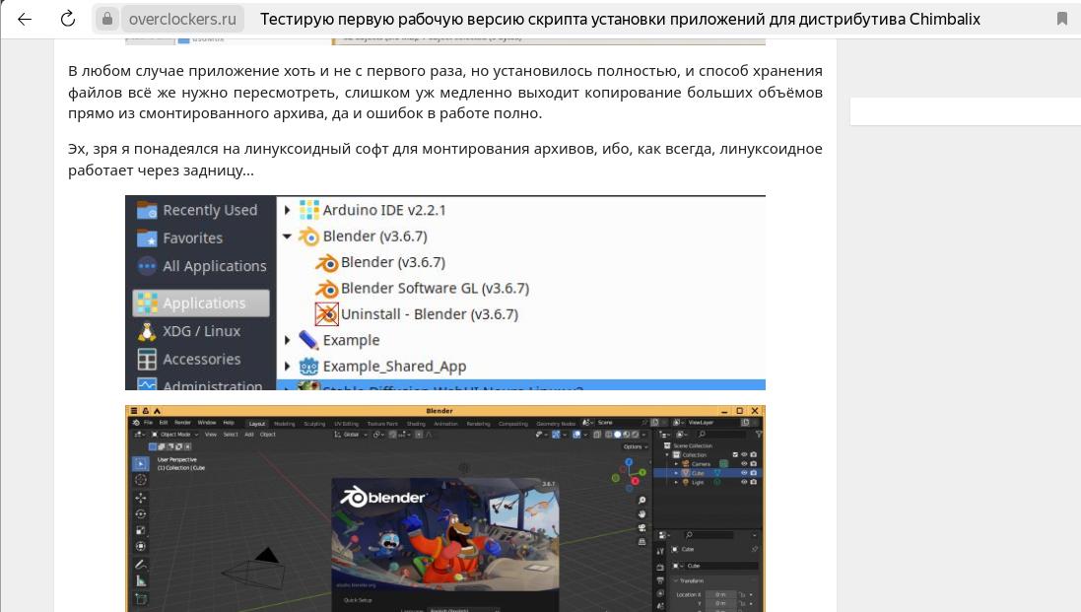The image size is (1081, 612).
Task: Select the highlighted Applications category
Action: (201, 304)
